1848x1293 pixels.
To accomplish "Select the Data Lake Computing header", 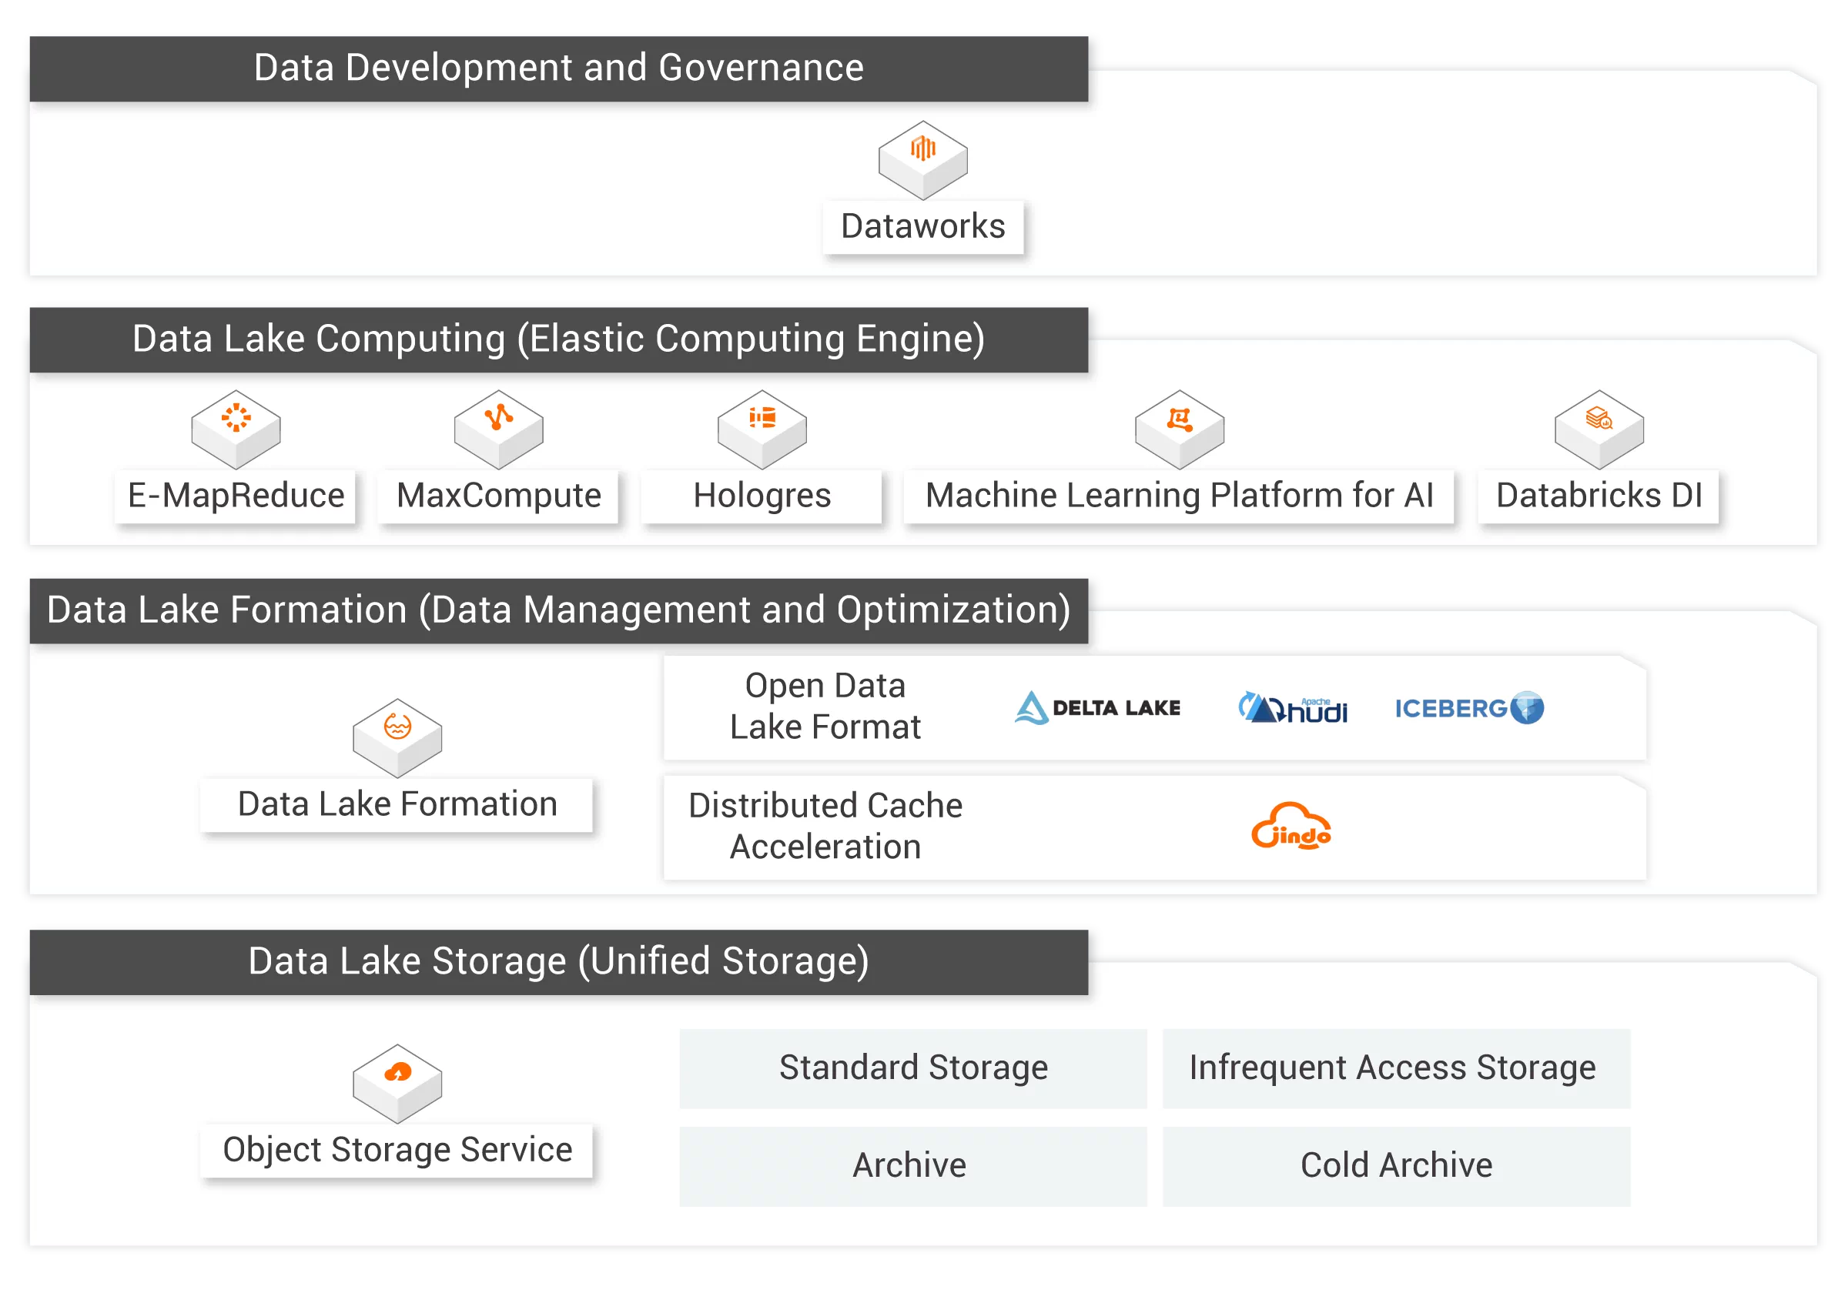I will 558,339.
